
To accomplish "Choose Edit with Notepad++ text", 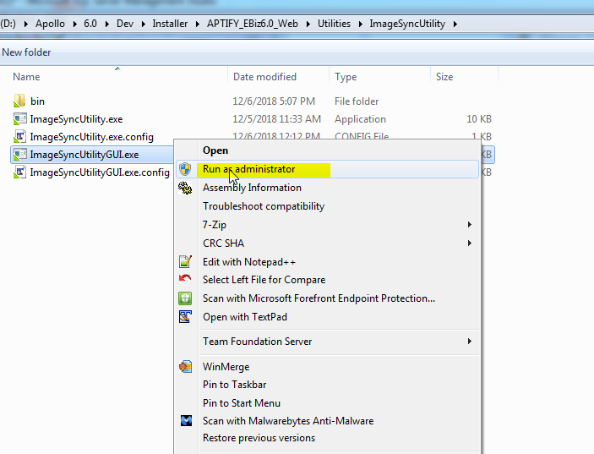I will (249, 262).
